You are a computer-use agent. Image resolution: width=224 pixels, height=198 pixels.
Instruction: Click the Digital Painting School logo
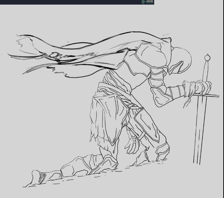(x=148, y=2)
